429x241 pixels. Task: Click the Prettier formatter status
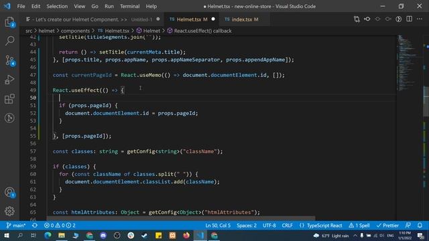tap(387, 226)
